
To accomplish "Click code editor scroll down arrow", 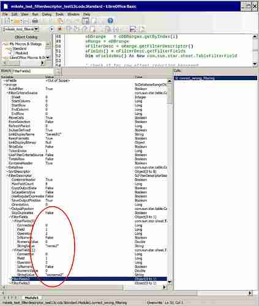I will pyautogui.click(x=255, y=64).
